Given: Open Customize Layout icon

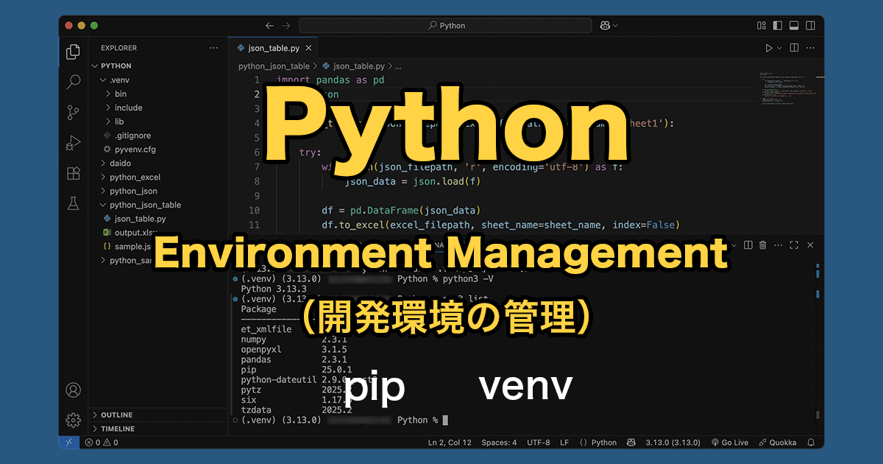Looking at the screenshot, I should coord(762,26).
